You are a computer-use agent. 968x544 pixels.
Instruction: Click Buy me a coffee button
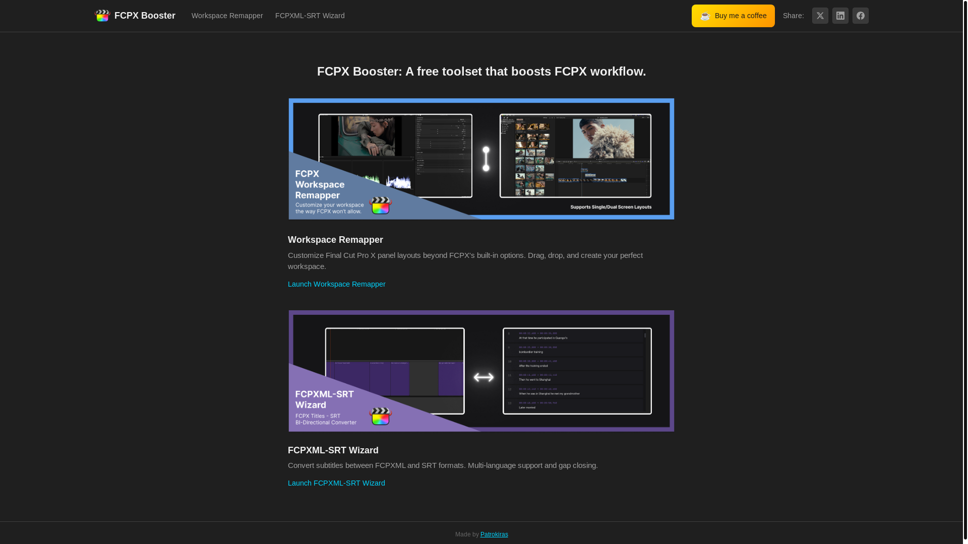pos(733,16)
